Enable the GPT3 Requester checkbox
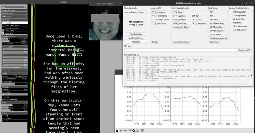This screenshot has width=255, height=133. tap(231, 26)
